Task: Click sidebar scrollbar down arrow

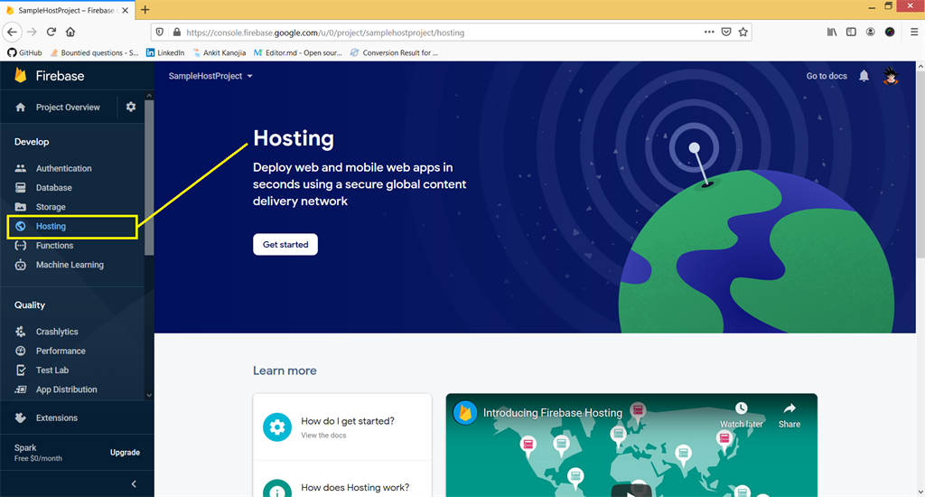Action: pos(149,396)
